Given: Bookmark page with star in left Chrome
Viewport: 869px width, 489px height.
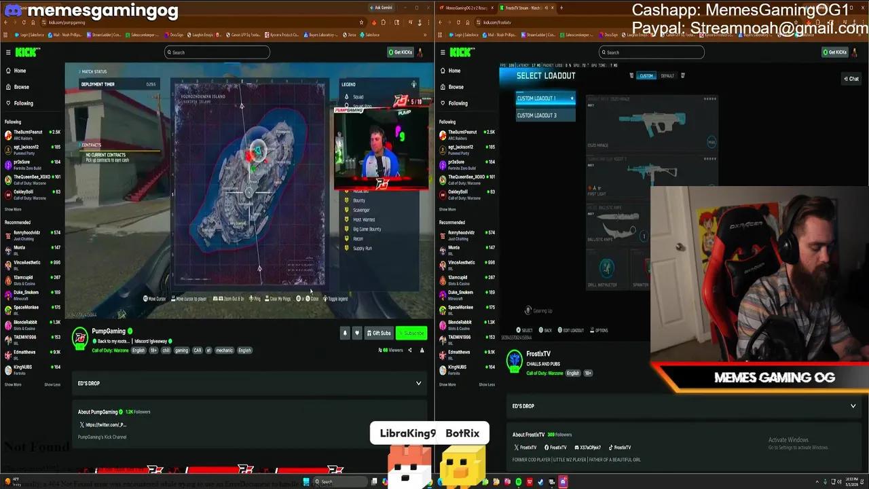Looking at the screenshot, I should 362,22.
